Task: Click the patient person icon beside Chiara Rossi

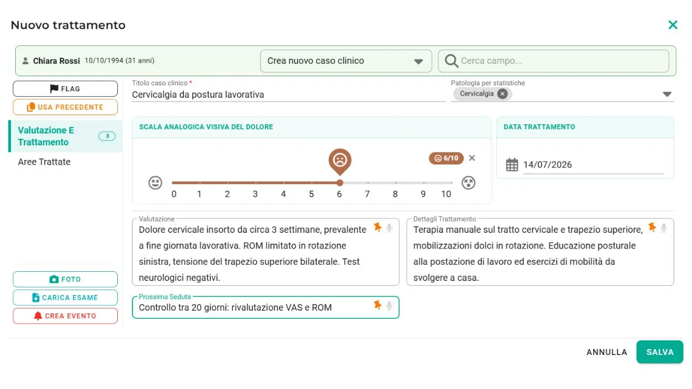Action: coord(25,61)
